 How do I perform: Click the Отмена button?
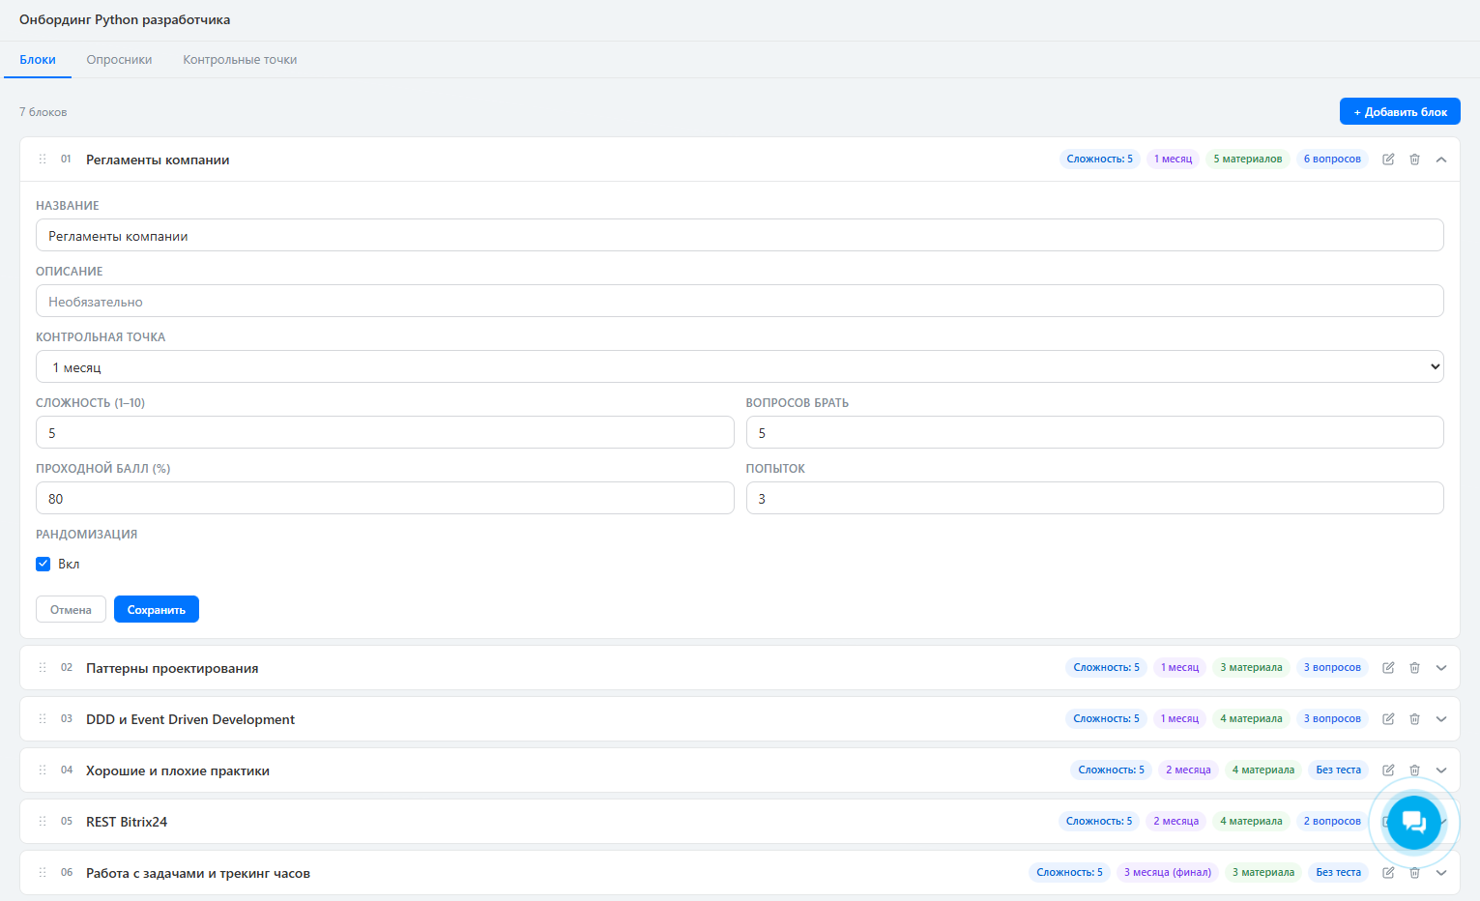click(x=71, y=610)
